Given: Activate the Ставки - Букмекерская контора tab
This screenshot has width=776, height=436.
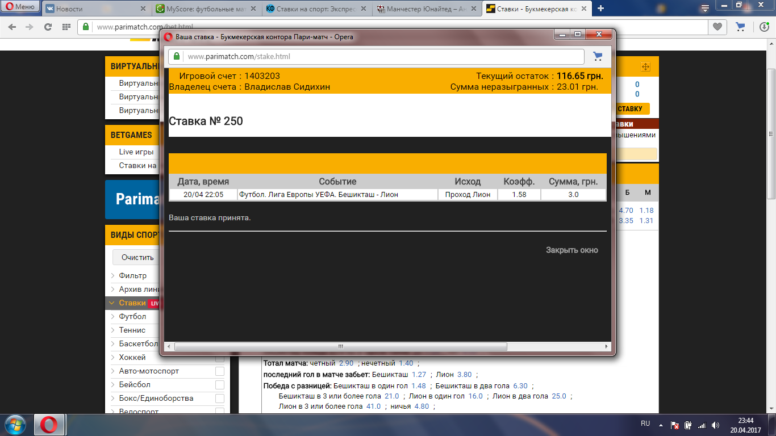Looking at the screenshot, I should 537,9.
